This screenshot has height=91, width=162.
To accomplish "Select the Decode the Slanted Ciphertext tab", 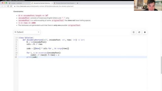I will click(42, 3).
